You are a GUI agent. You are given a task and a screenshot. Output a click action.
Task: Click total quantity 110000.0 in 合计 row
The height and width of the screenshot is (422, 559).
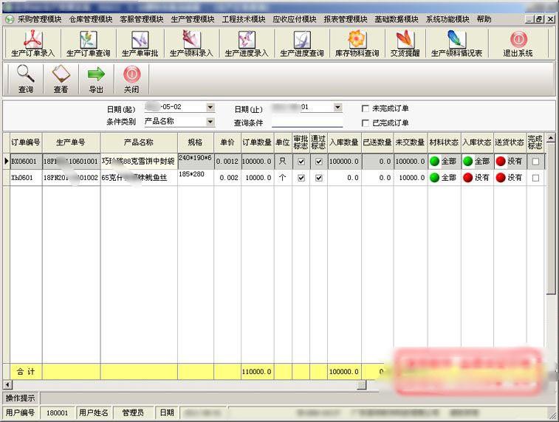[x=257, y=371]
